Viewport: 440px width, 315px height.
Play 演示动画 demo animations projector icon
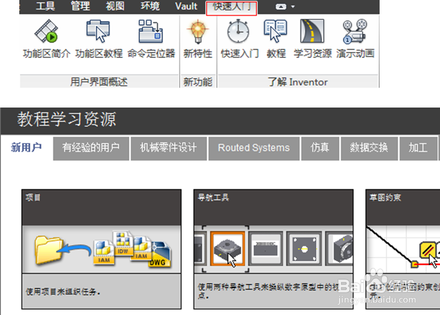(x=355, y=39)
